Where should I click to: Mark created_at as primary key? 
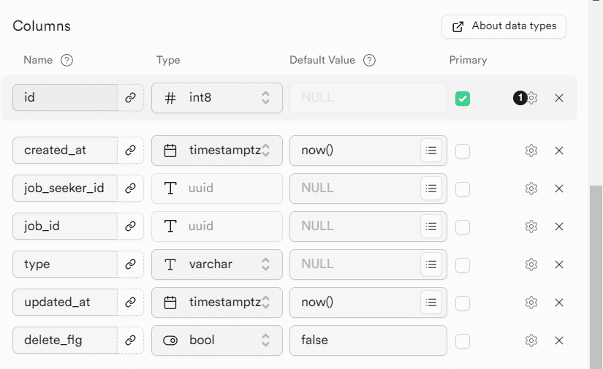pos(463,151)
